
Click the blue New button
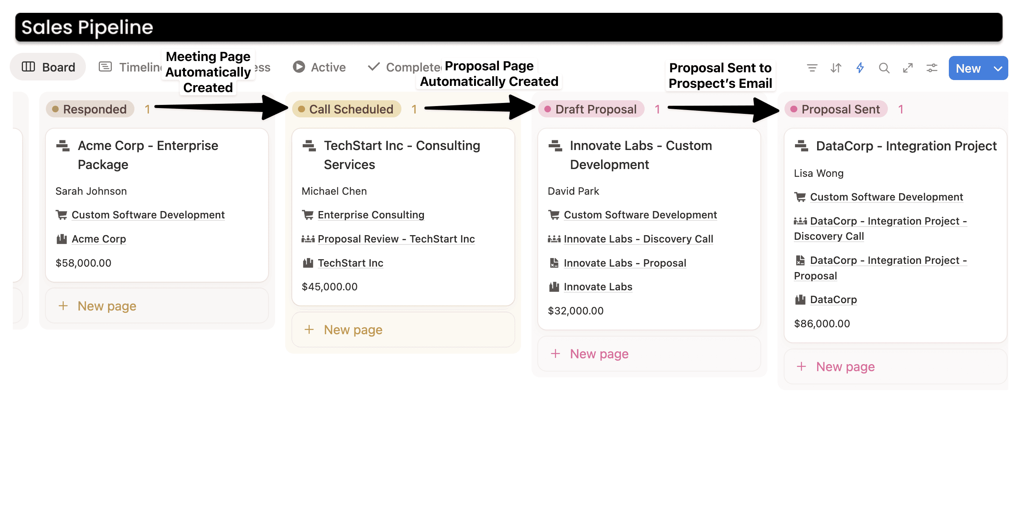968,68
